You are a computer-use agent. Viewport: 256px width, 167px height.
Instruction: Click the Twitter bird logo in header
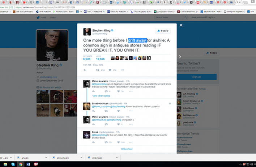click(x=38, y=17)
